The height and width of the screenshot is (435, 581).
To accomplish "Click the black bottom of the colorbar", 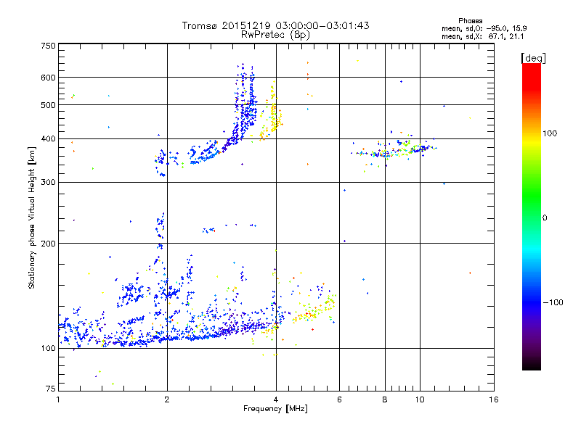I will [x=532, y=365].
